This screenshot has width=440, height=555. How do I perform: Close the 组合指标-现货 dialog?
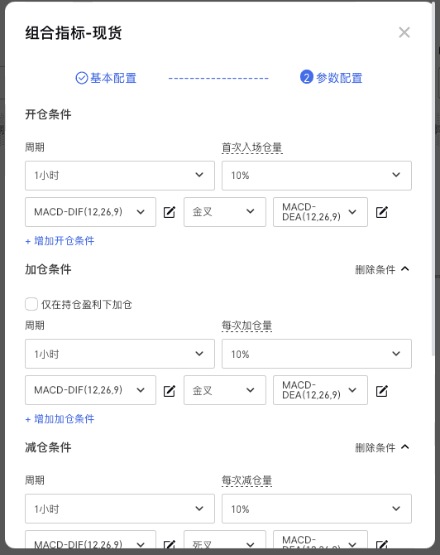click(404, 32)
